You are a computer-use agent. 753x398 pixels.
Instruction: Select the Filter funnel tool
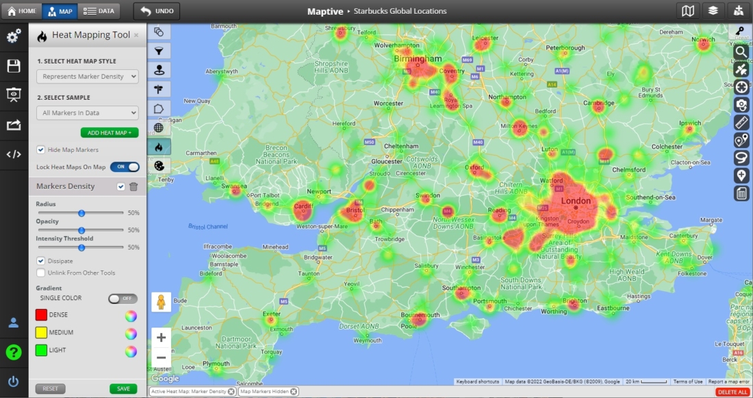(159, 51)
